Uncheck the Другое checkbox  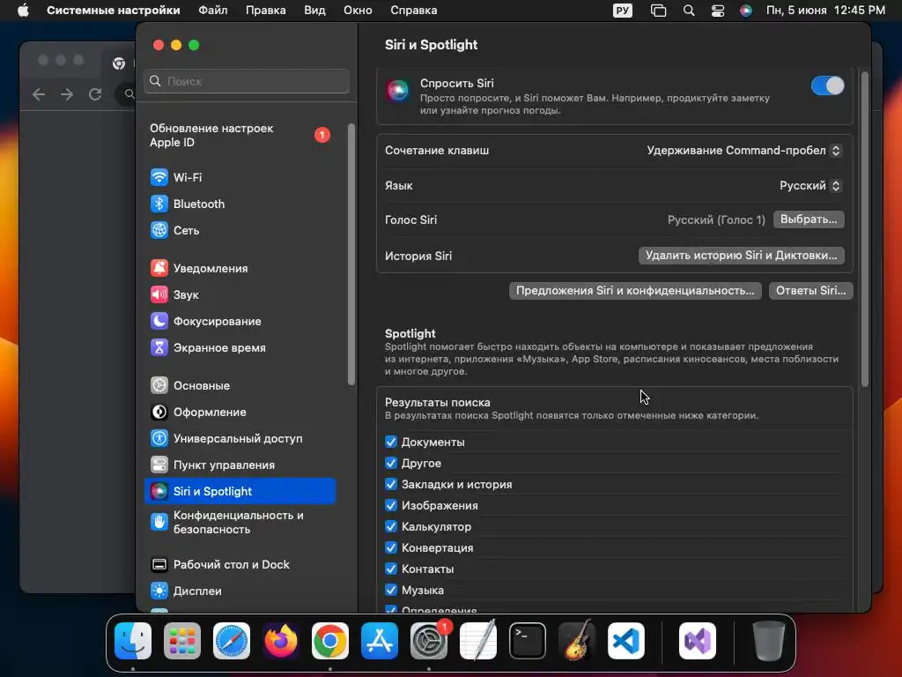pyautogui.click(x=391, y=463)
